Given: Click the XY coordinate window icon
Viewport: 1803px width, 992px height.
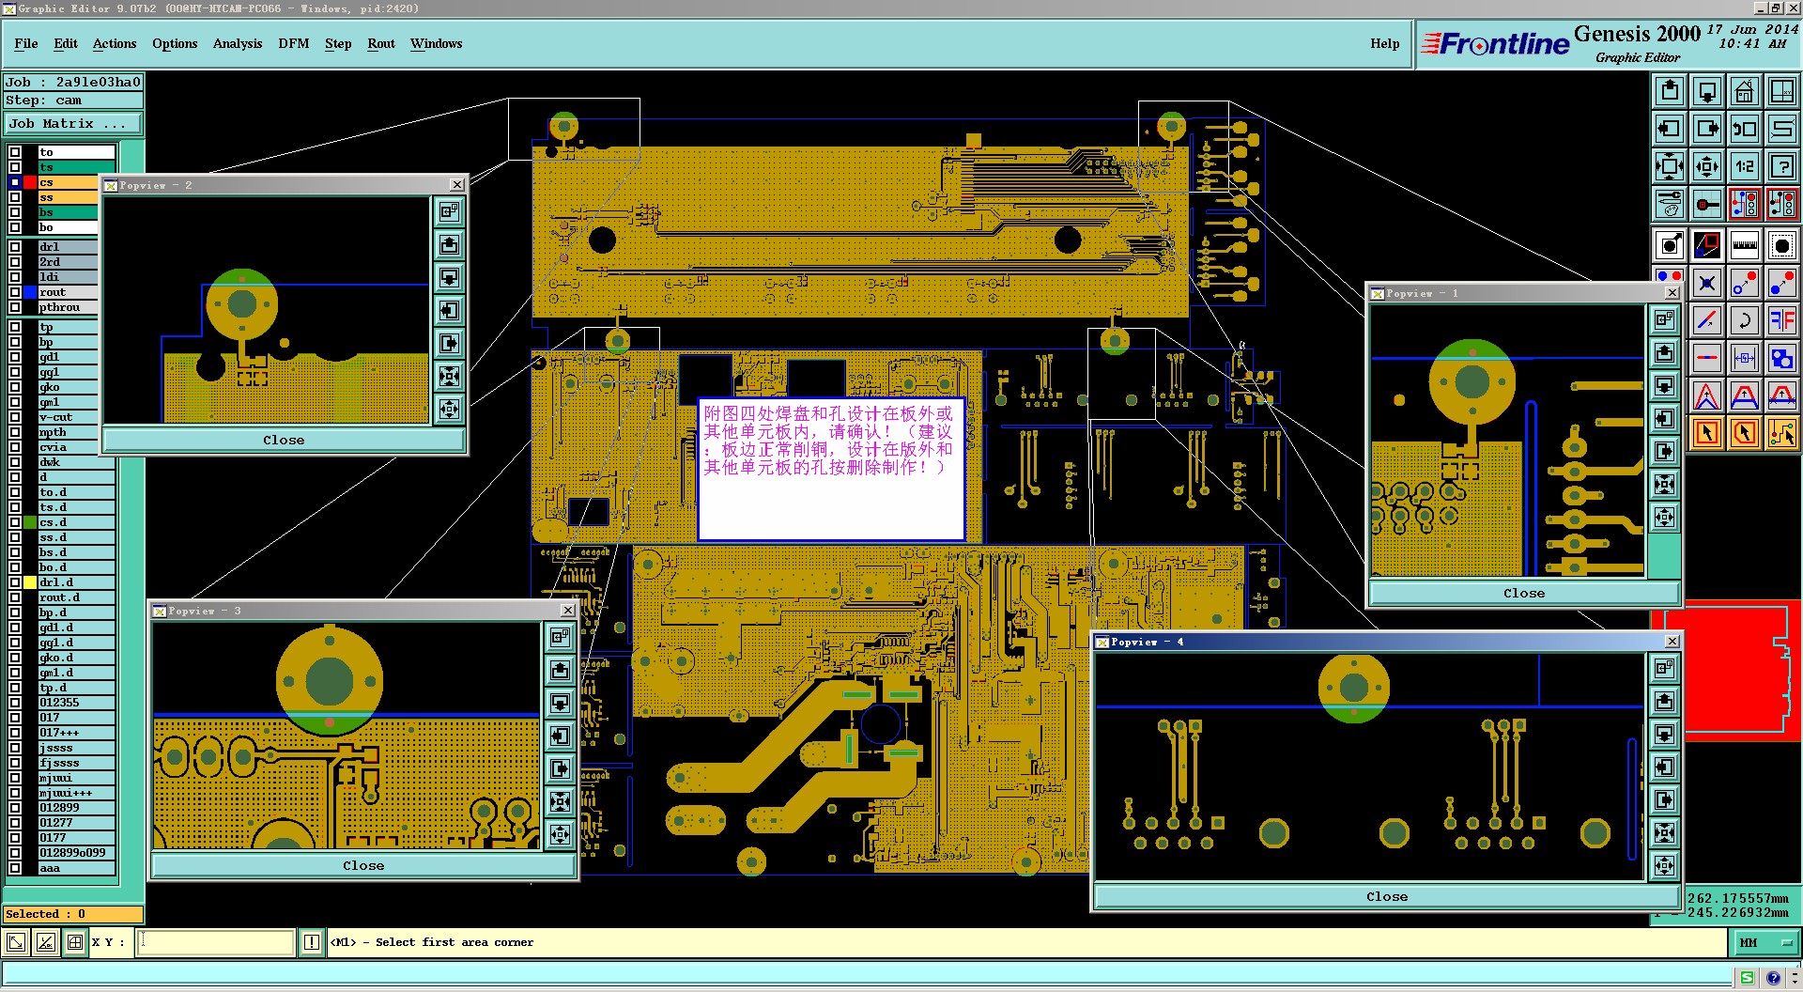Looking at the screenshot, I should tap(1782, 91).
